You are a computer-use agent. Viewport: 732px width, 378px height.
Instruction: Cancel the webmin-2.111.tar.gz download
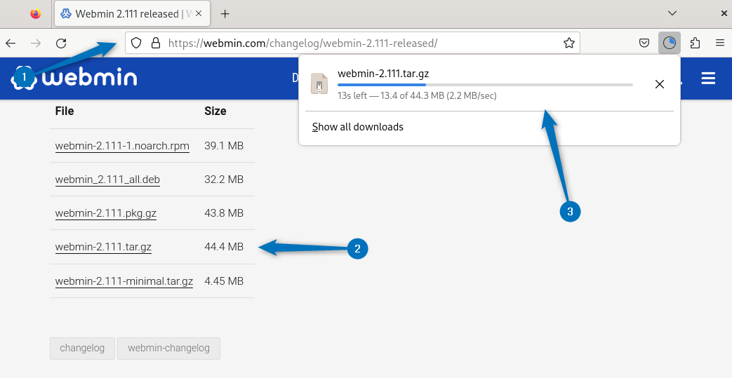pos(659,84)
